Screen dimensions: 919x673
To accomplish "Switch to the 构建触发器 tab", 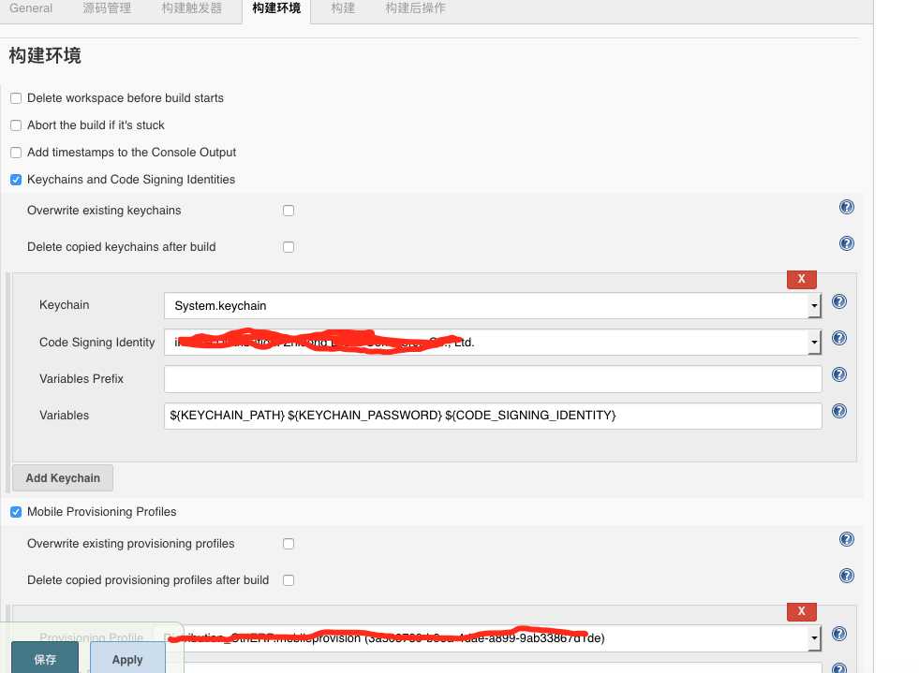I will [192, 8].
